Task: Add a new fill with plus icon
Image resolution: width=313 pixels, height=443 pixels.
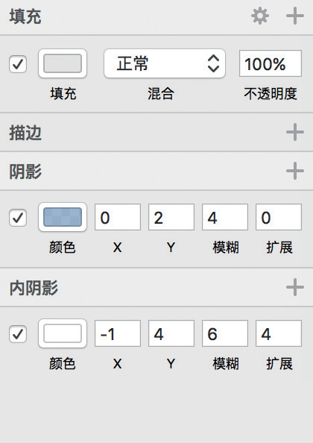Action: [295, 16]
